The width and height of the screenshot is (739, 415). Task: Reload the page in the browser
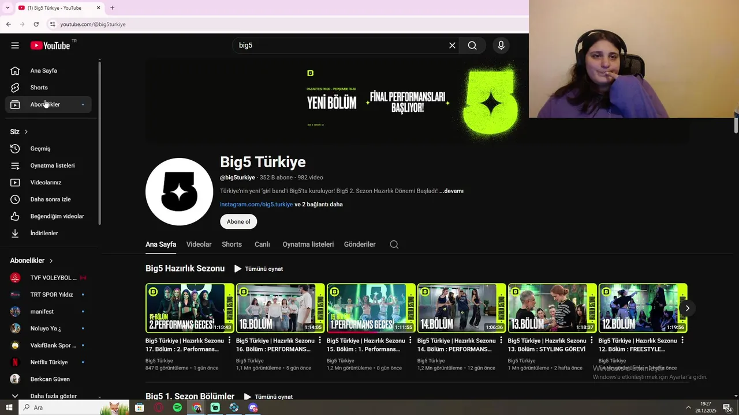(36, 24)
